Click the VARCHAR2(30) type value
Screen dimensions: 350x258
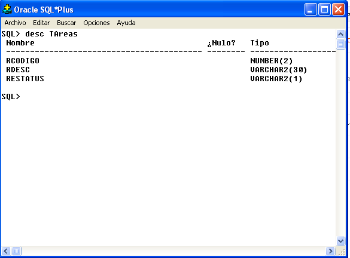[x=279, y=70]
